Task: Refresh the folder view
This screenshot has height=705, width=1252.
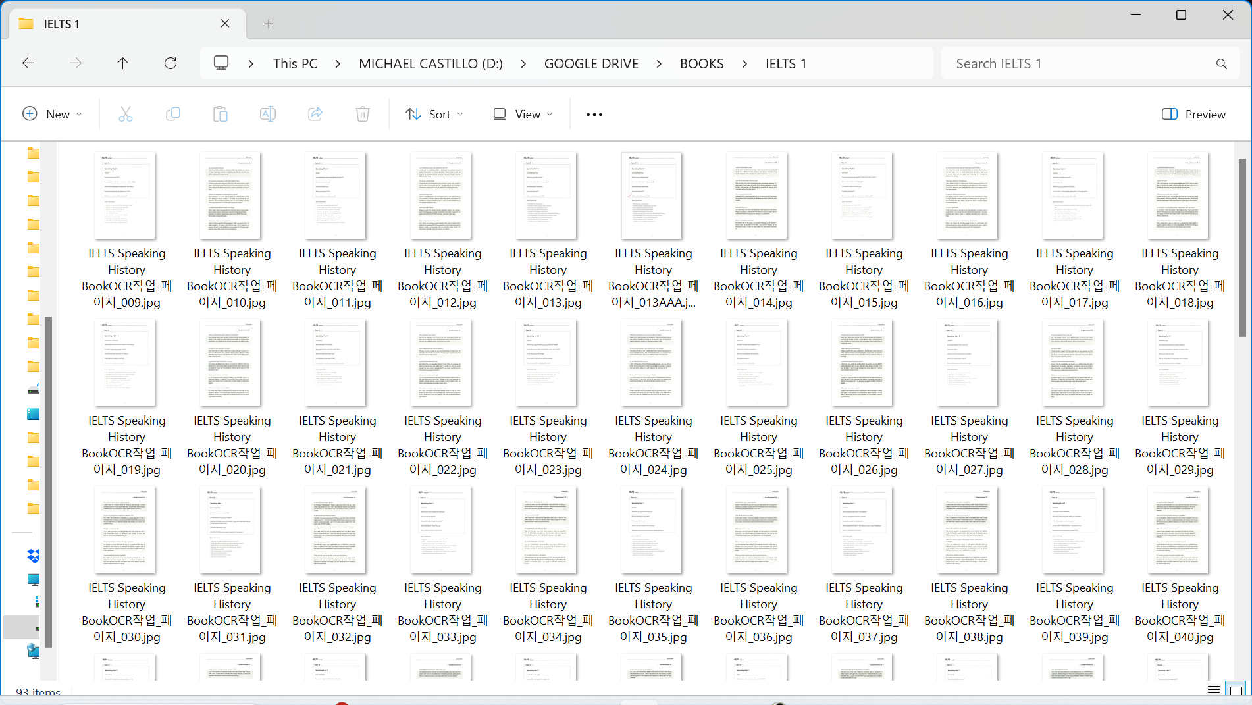Action: (x=170, y=63)
